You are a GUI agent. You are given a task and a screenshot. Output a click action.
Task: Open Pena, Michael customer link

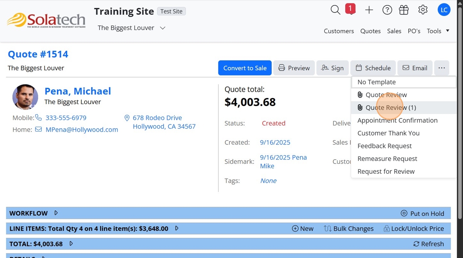click(78, 91)
